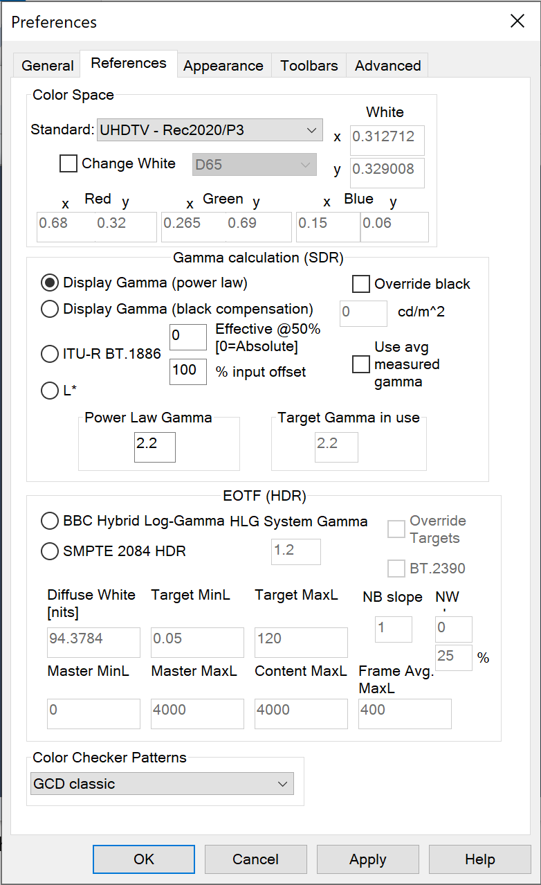This screenshot has height=885, width=541.
Task: Click the Apply button
Action: click(x=367, y=859)
